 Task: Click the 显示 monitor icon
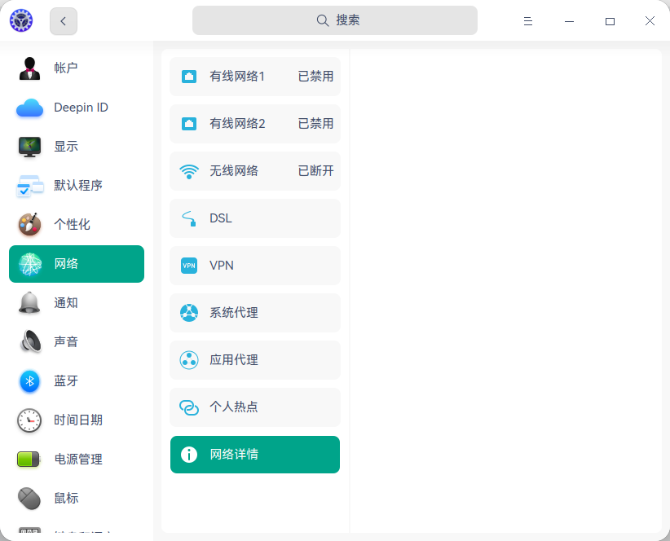[x=29, y=147]
